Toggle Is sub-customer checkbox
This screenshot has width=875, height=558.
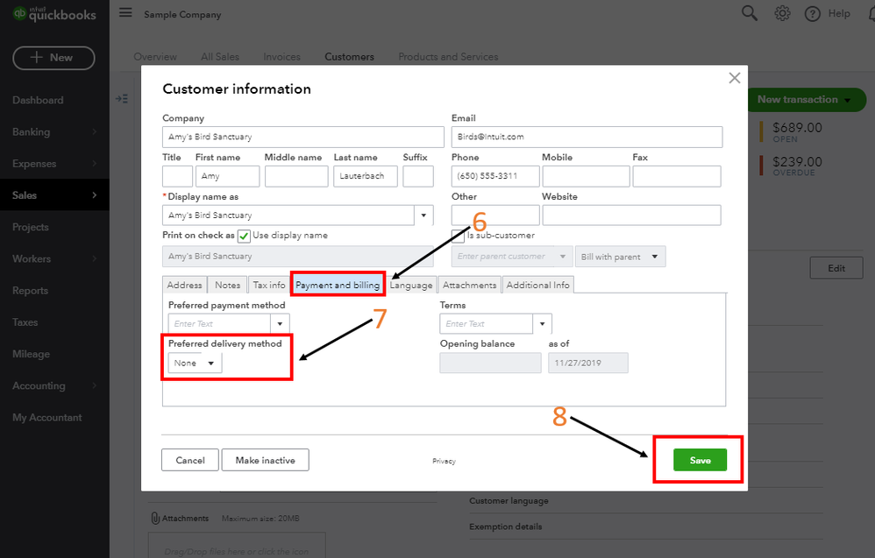click(x=458, y=236)
